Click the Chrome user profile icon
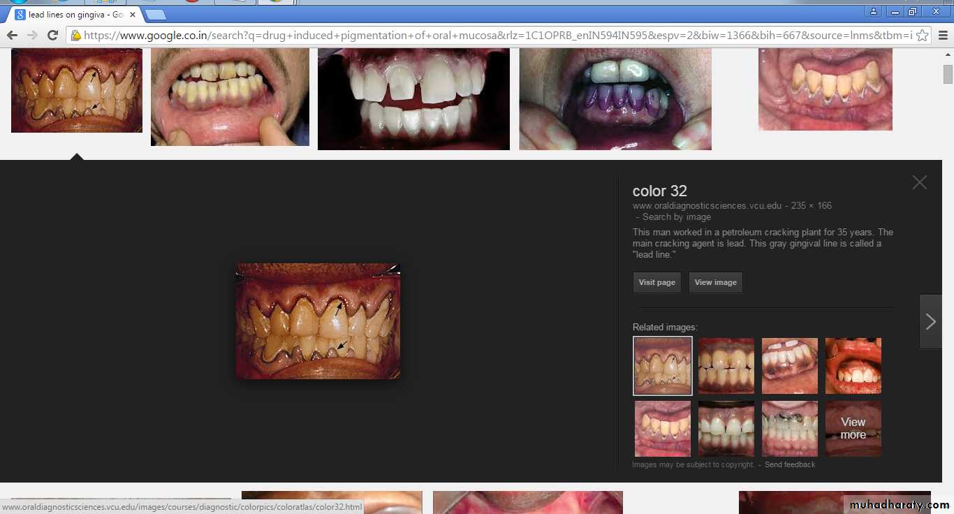 click(x=873, y=12)
